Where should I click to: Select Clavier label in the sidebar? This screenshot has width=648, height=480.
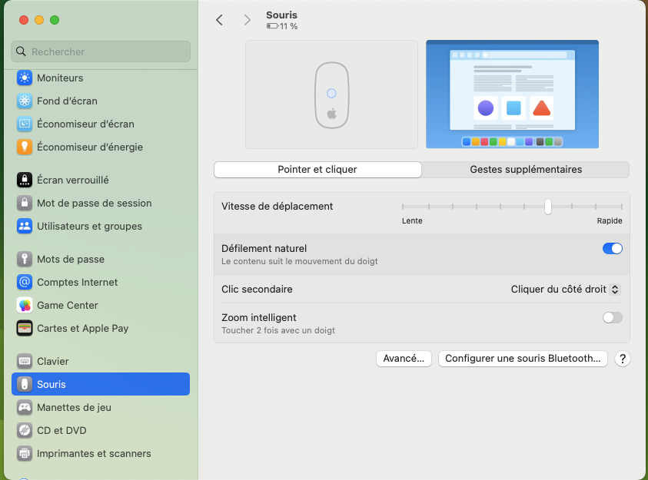[x=53, y=362]
